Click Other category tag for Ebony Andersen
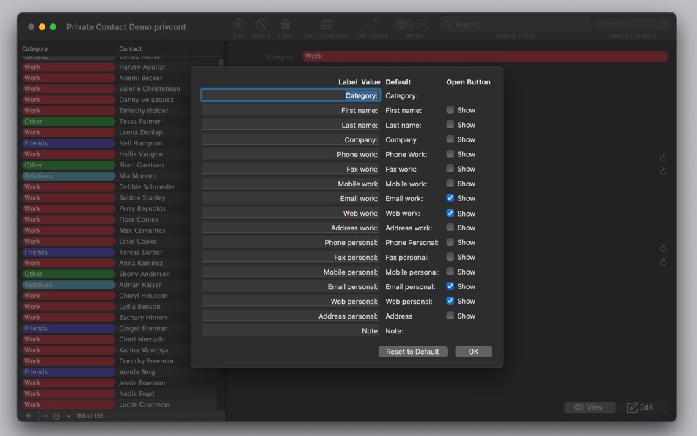697x436 pixels. pyautogui.click(x=68, y=274)
